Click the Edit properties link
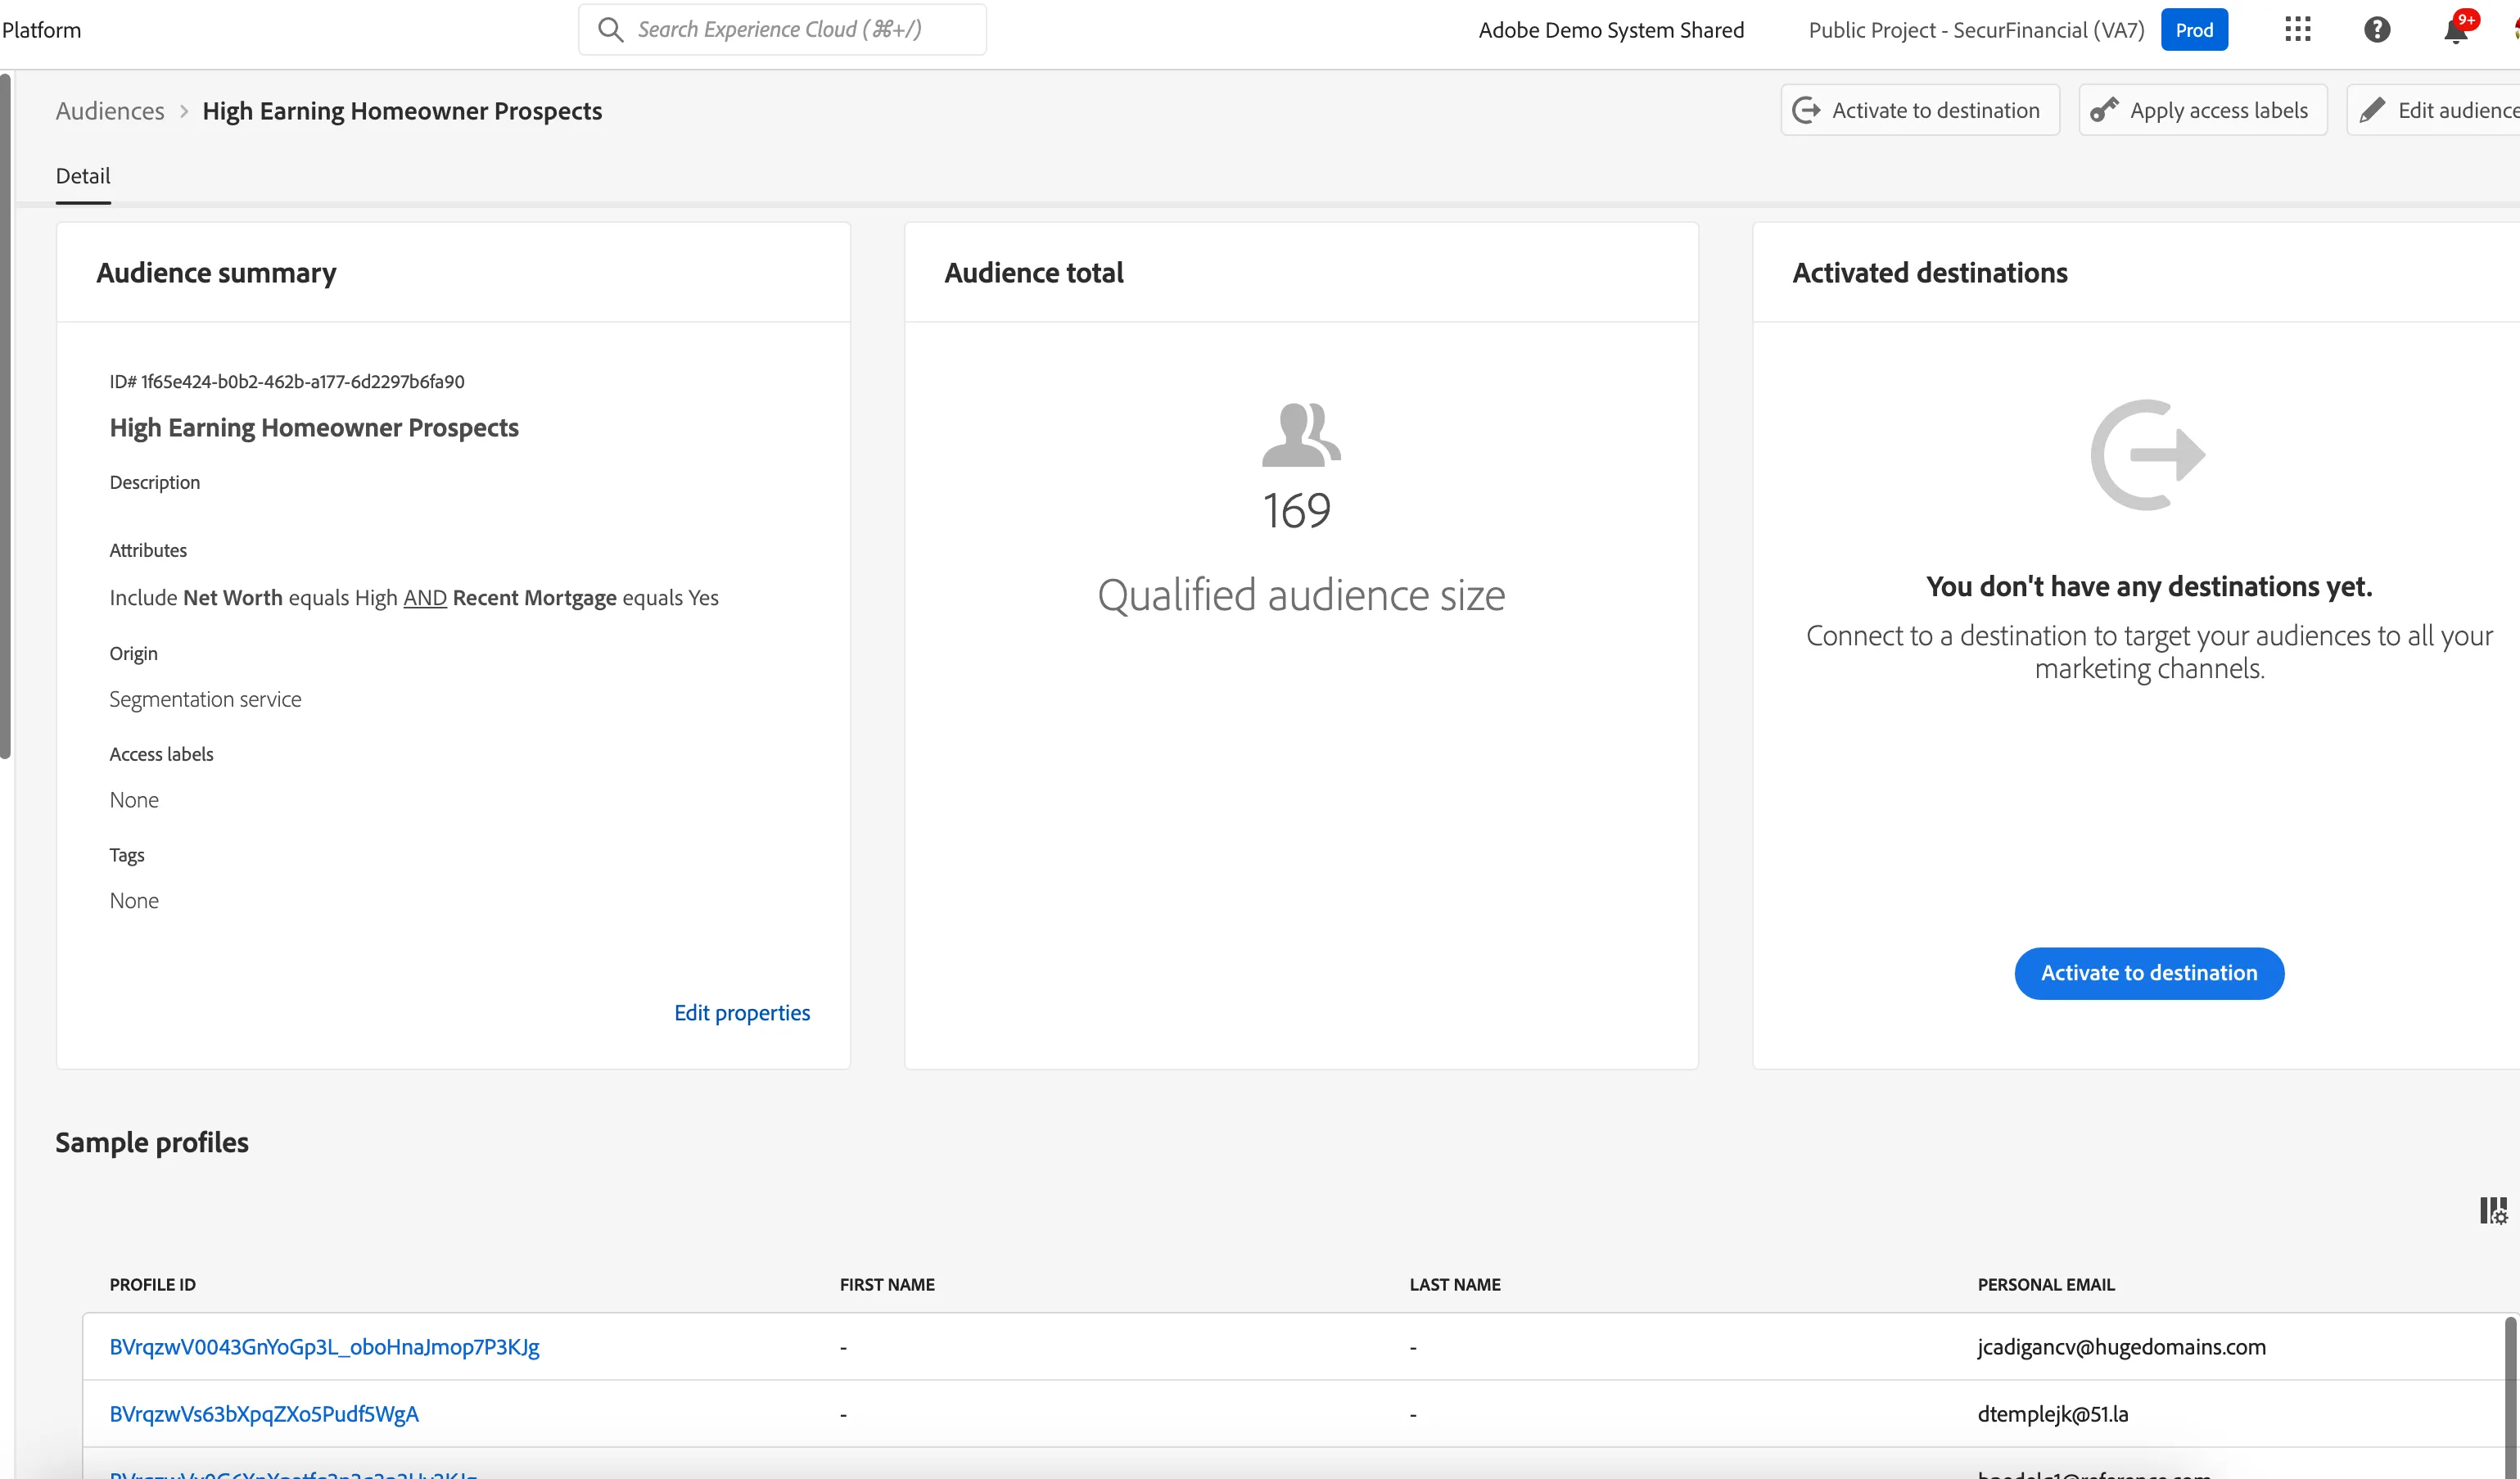This screenshot has width=2520, height=1479. [742, 1013]
